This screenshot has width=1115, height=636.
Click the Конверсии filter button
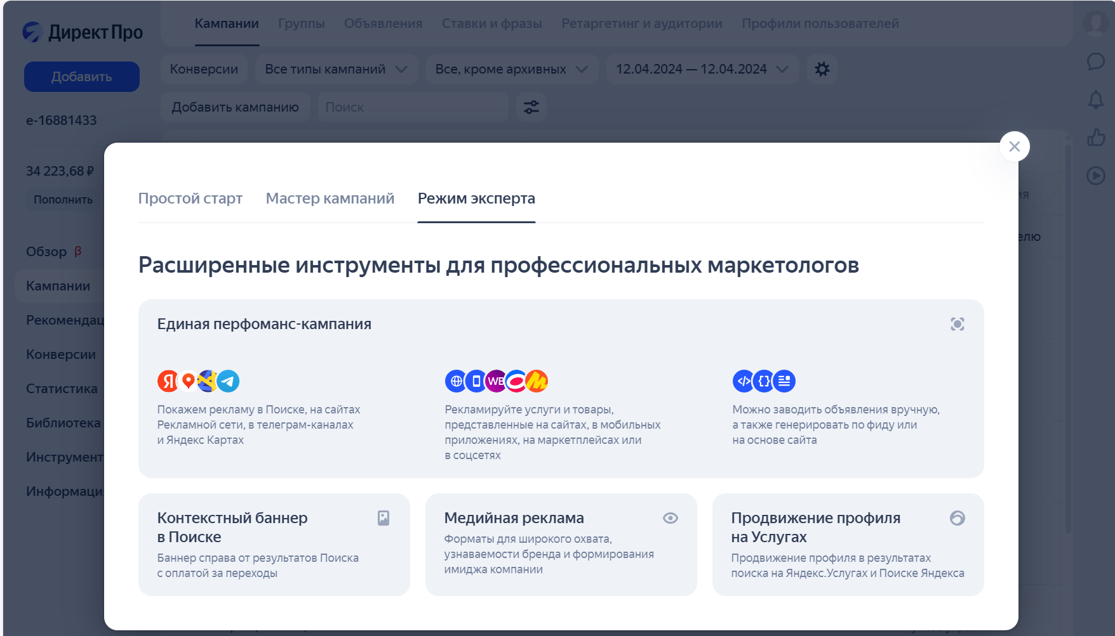204,69
